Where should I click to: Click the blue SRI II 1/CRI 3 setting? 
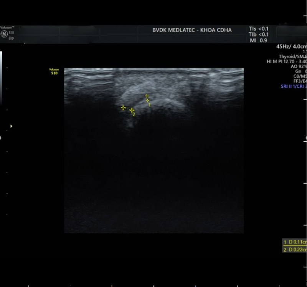294,87
